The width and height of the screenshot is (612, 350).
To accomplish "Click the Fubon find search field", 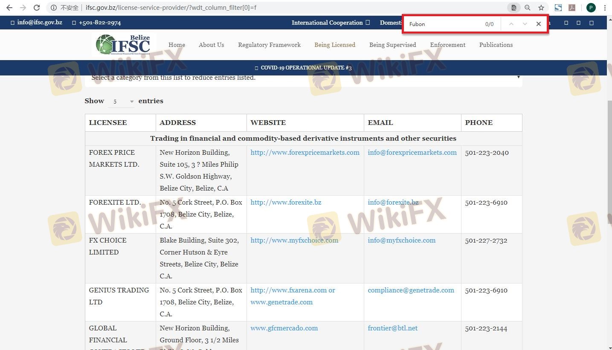I will click(x=444, y=24).
